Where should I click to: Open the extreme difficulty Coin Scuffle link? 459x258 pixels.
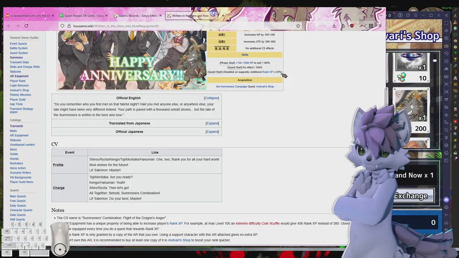coord(257,224)
